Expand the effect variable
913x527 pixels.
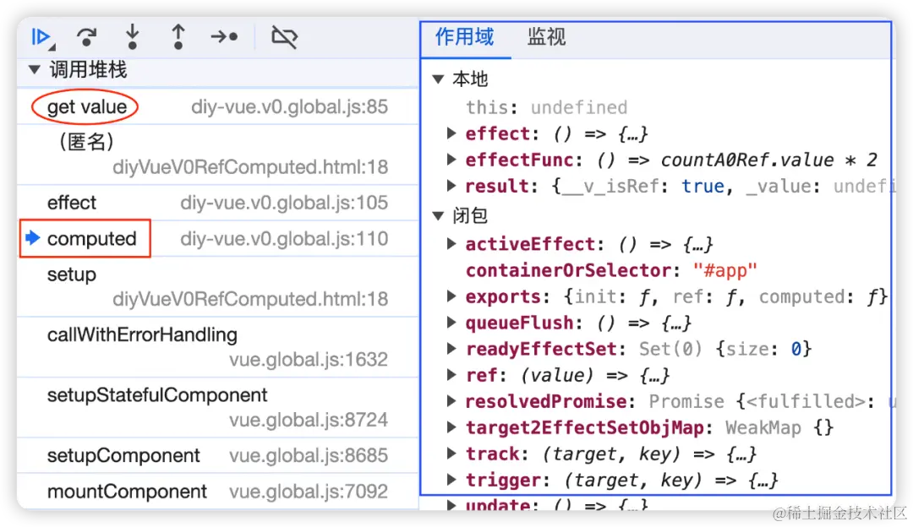451,133
